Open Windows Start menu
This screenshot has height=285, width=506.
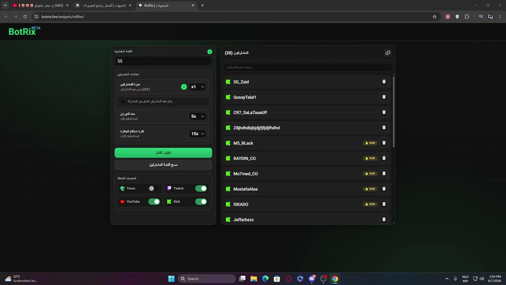pyautogui.click(x=171, y=279)
